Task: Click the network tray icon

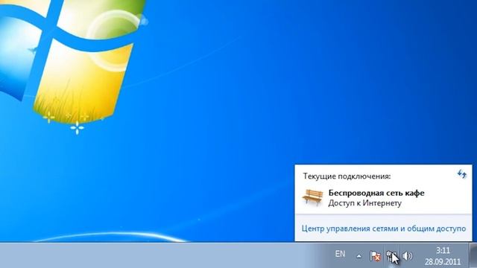Action: (391, 256)
